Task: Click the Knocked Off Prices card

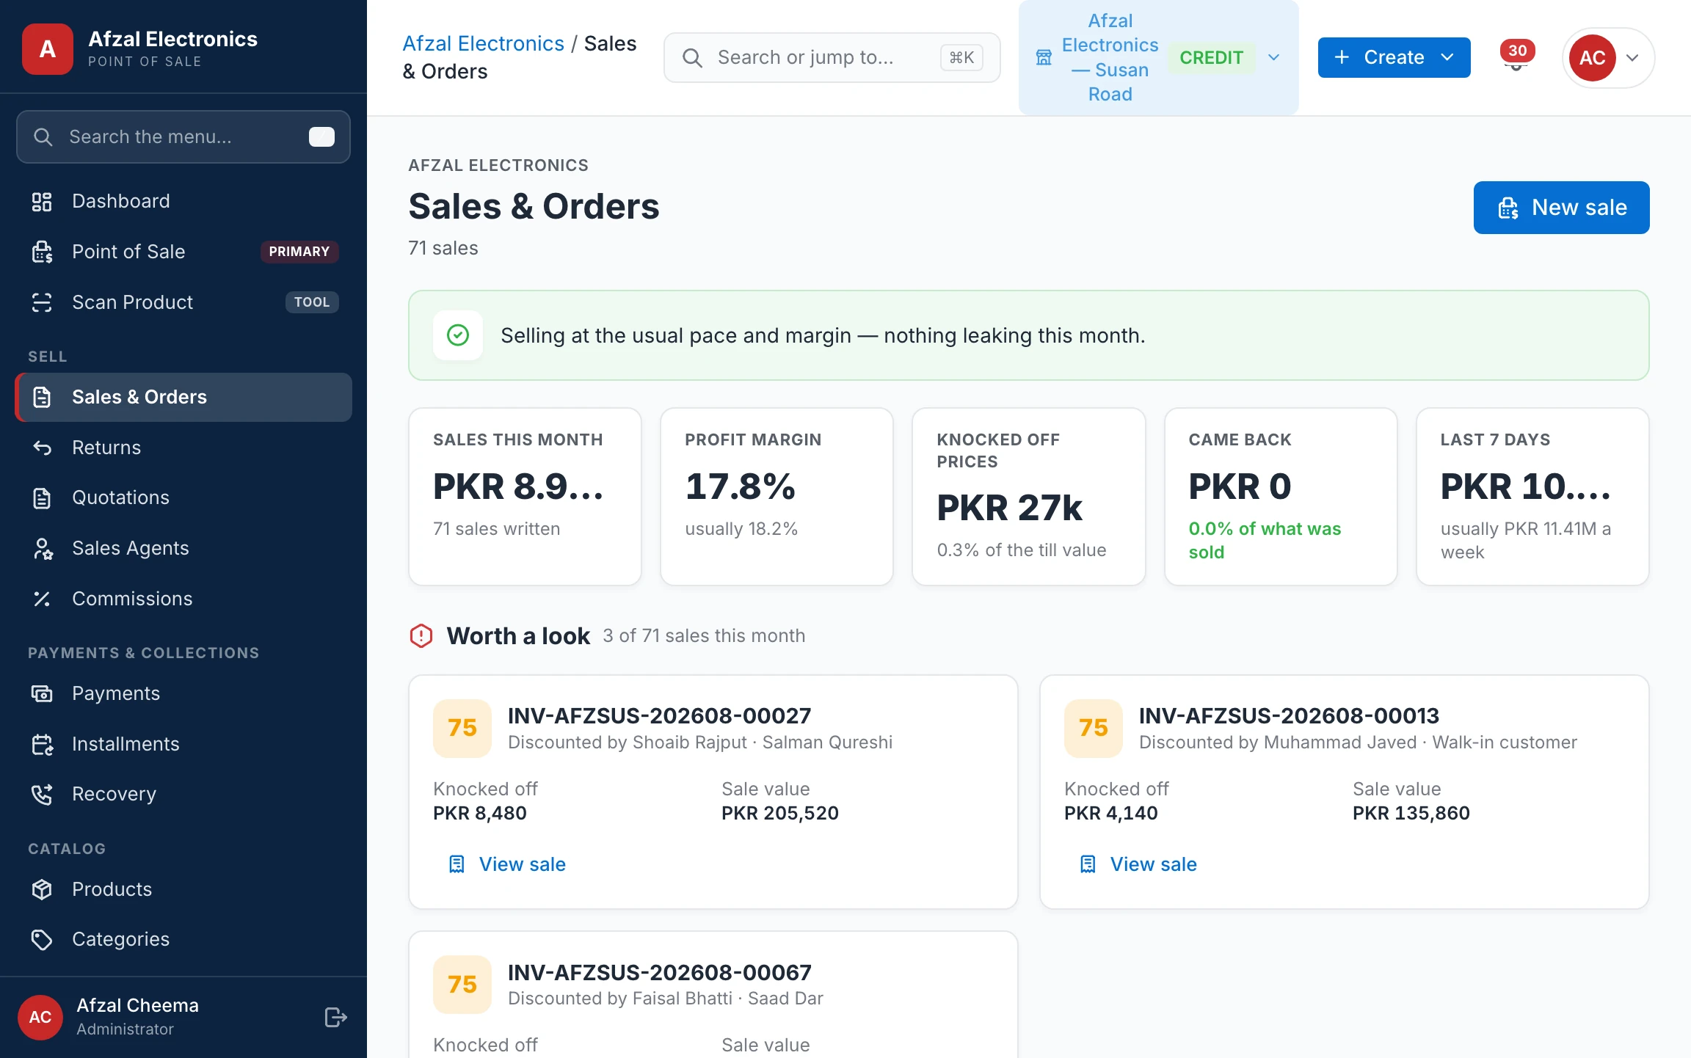Action: click(x=1028, y=497)
